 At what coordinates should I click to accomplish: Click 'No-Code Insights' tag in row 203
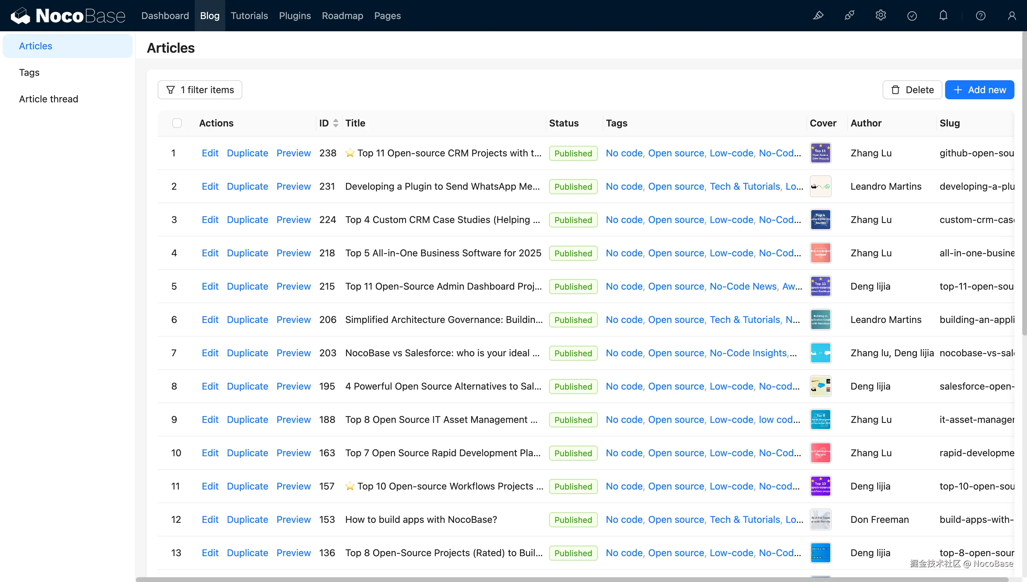click(x=748, y=353)
